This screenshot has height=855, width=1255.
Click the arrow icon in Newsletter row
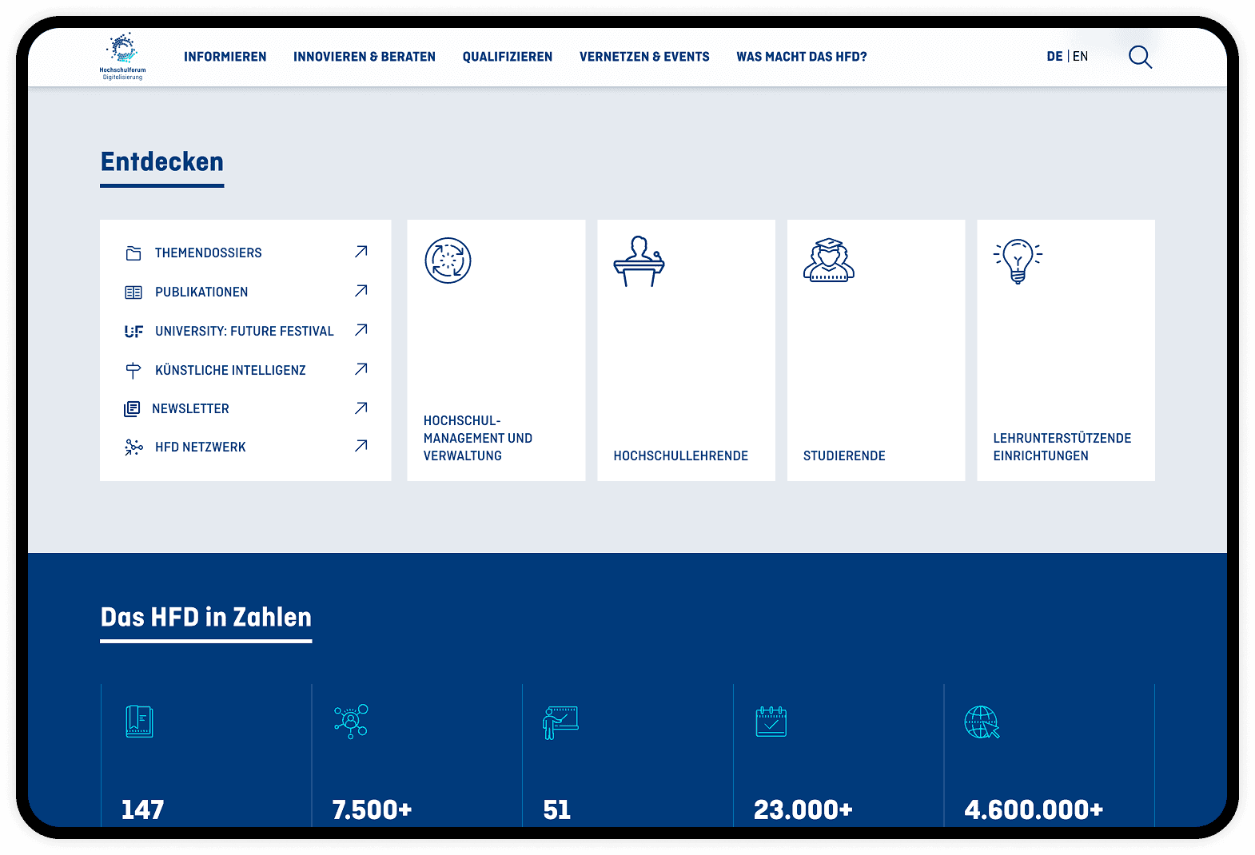point(361,408)
